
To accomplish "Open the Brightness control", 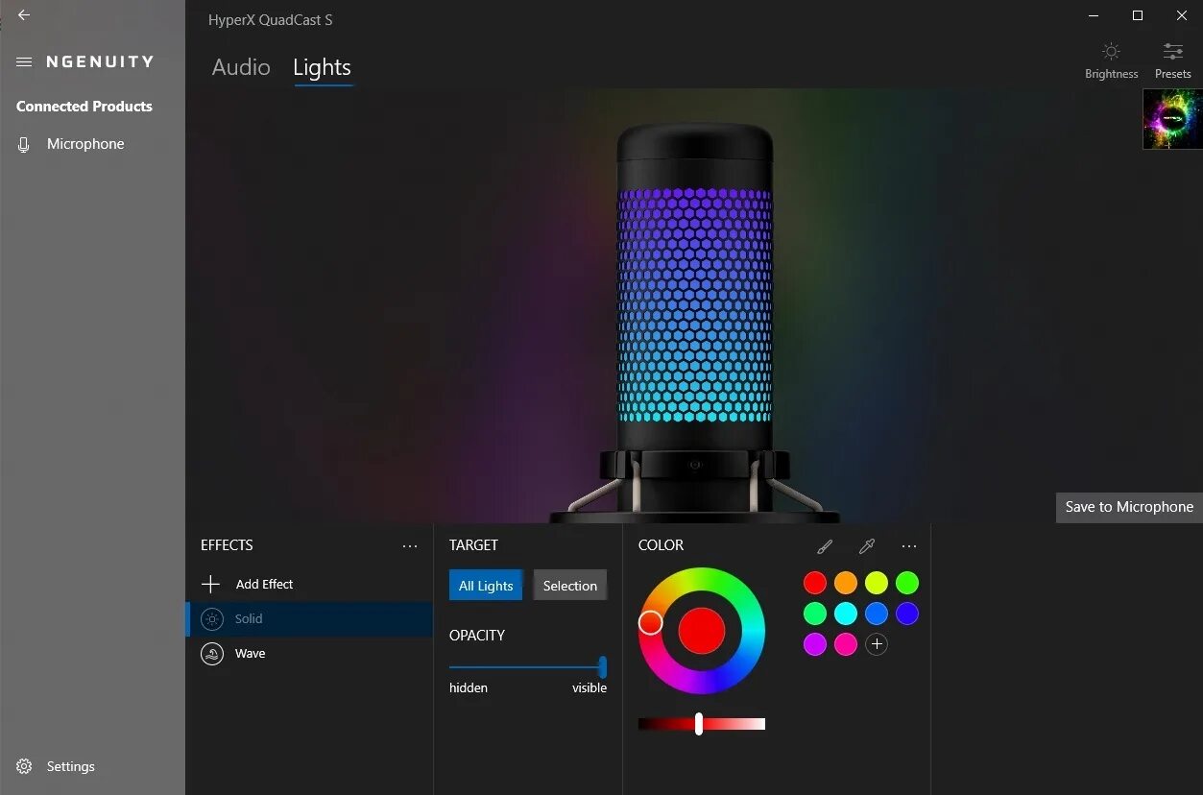I will point(1111,60).
